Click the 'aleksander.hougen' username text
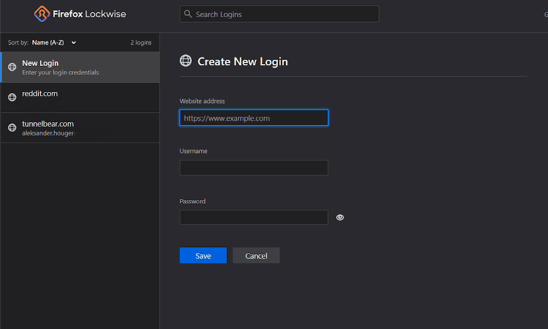548x329 pixels. [48, 133]
